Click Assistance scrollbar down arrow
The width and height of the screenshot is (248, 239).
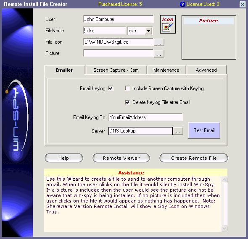coord(224,228)
